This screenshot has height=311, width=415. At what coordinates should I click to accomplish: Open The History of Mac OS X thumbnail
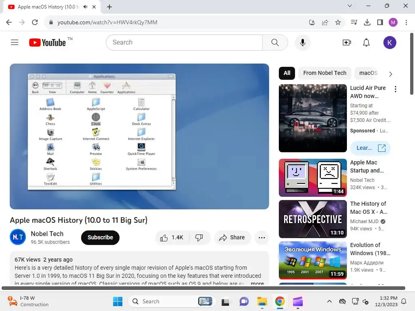(313, 219)
